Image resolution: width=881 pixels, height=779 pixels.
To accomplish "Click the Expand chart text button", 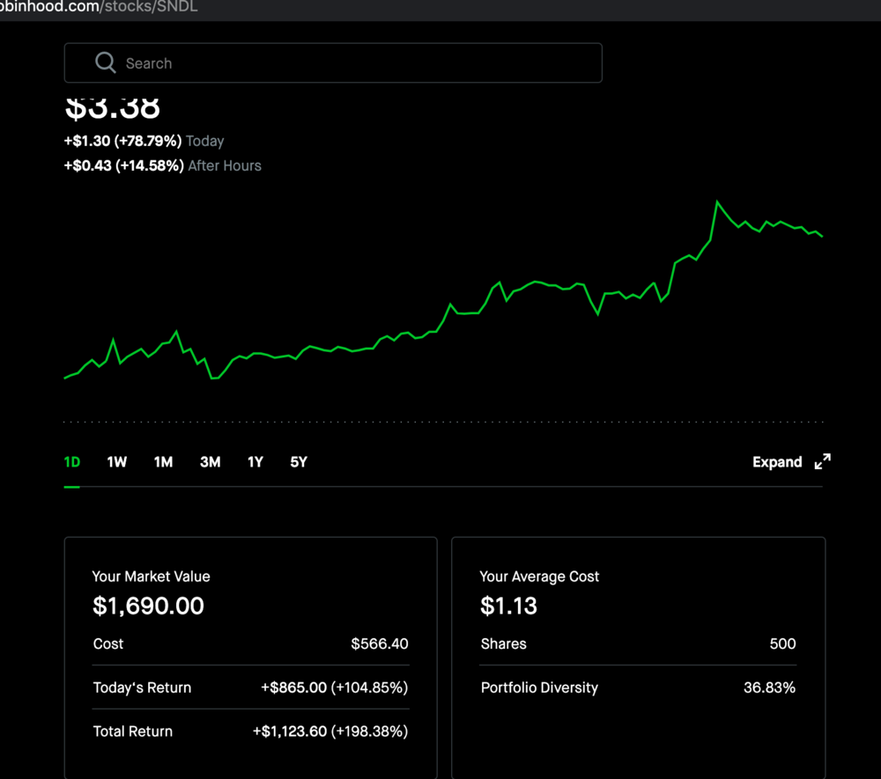I will (776, 462).
